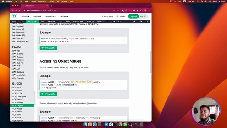Image resolution: width=227 pixels, height=128 pixels.
Task: Expand the Tutorials dropdown
Action: tap(25, 16)
